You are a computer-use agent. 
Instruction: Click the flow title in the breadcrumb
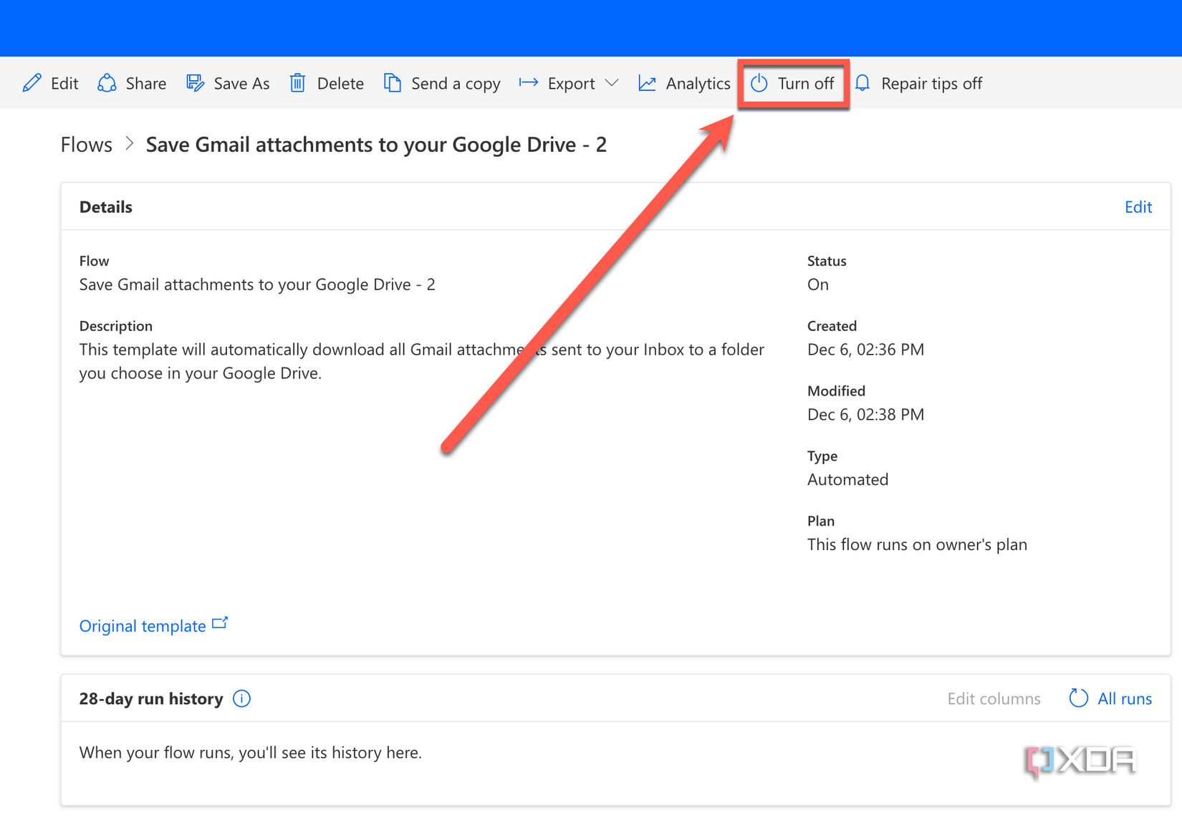376,144
